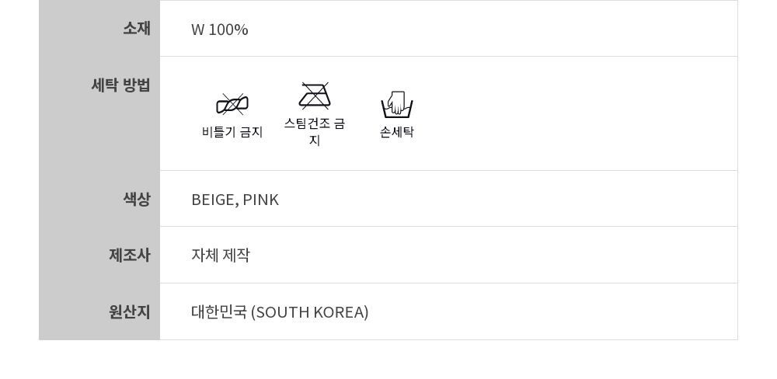Click the 원산지 row header

pyautogui.click(x=129, y=311)
